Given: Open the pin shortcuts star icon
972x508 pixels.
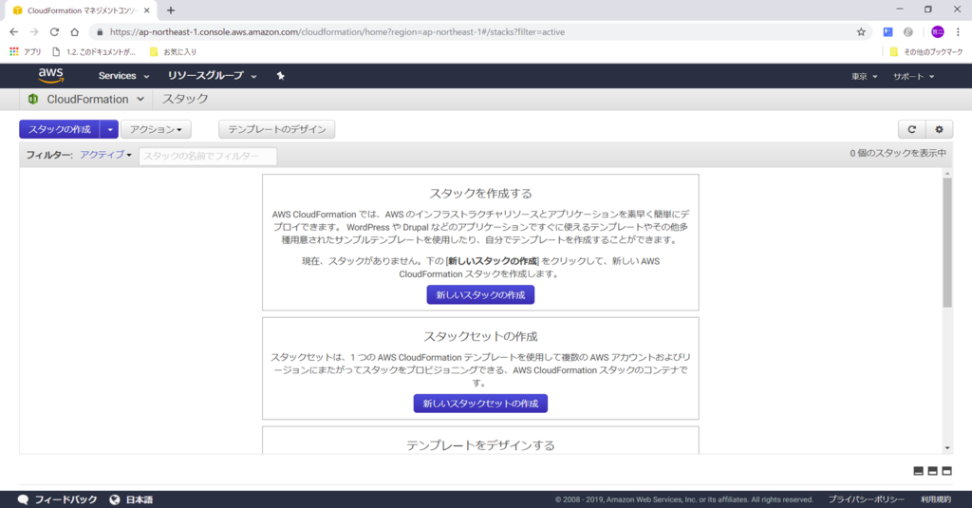Looking at the screenshot, I should [280, 76].
